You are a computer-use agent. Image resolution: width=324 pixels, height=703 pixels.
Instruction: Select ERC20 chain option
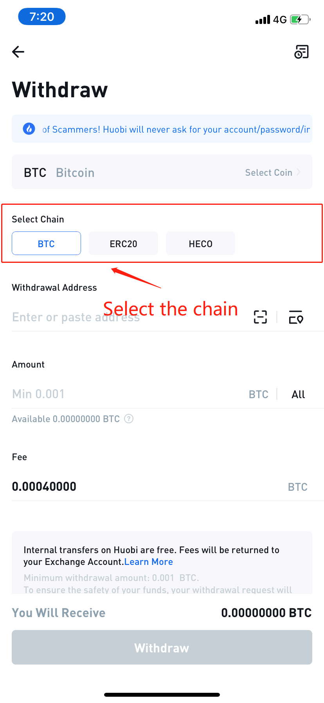click(x=123, y=243)
